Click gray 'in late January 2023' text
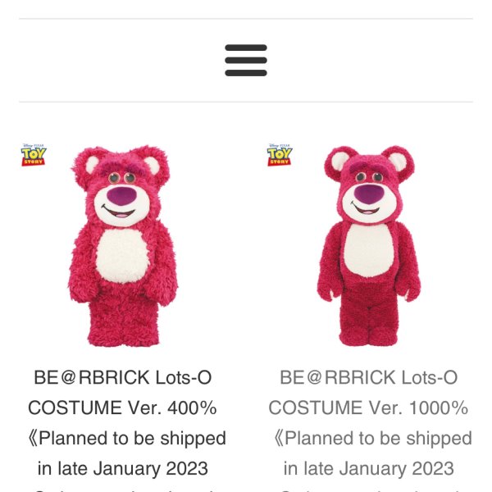 click(369, 468)
